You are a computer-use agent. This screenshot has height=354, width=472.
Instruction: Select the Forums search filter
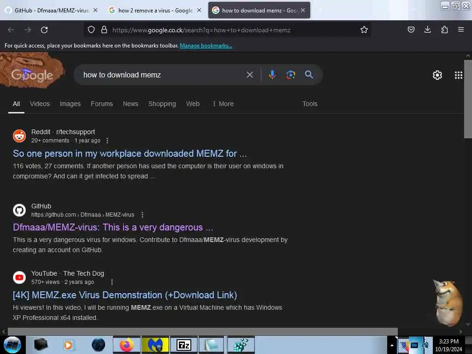tap(102, 104)
